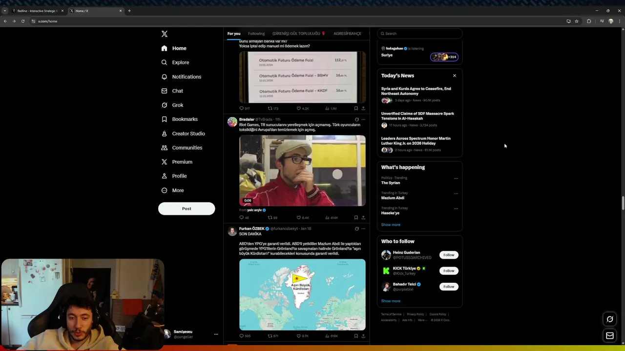Follow Heinz Guderian

click(x=449, y=255)
